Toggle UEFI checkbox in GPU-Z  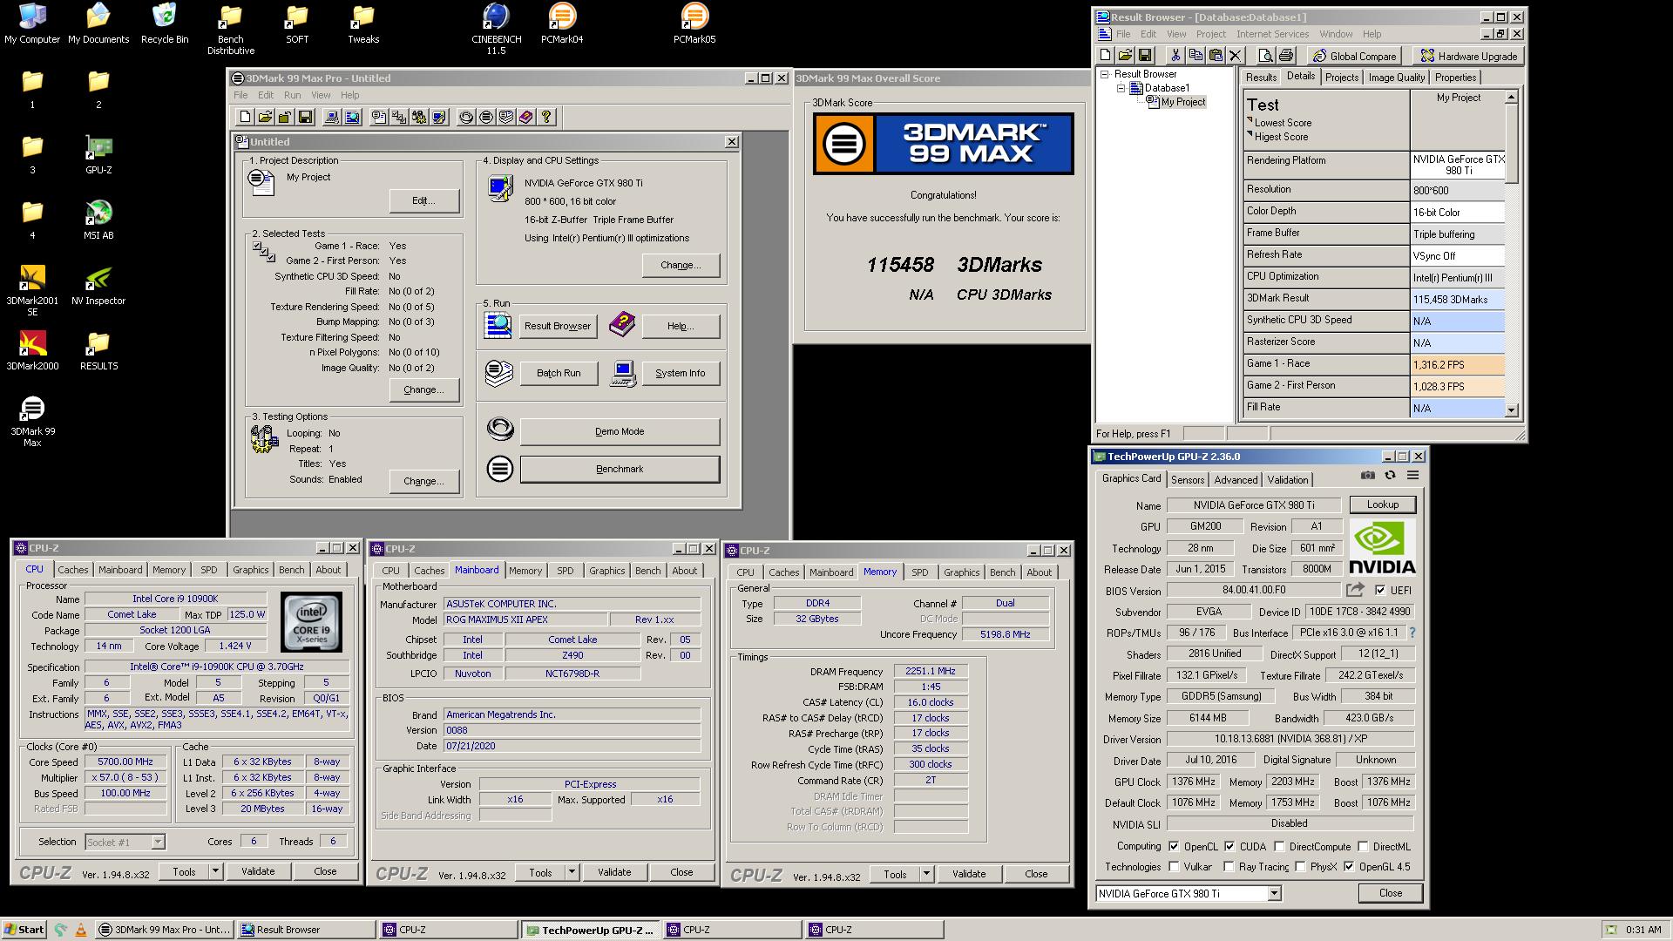pos(1380,591)
